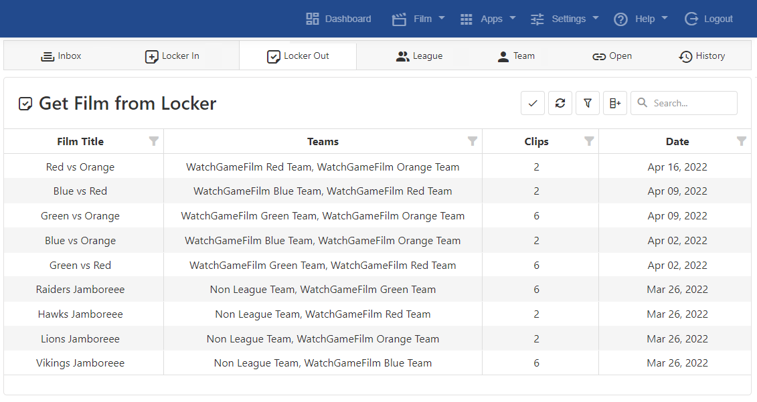Screen dimensions: 757x402
Task: Expand the Apps dropdown menu
Action: click(488, 19)
